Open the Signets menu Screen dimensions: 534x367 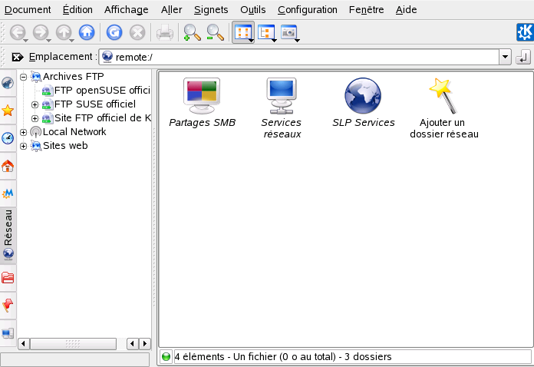(211, 9)
